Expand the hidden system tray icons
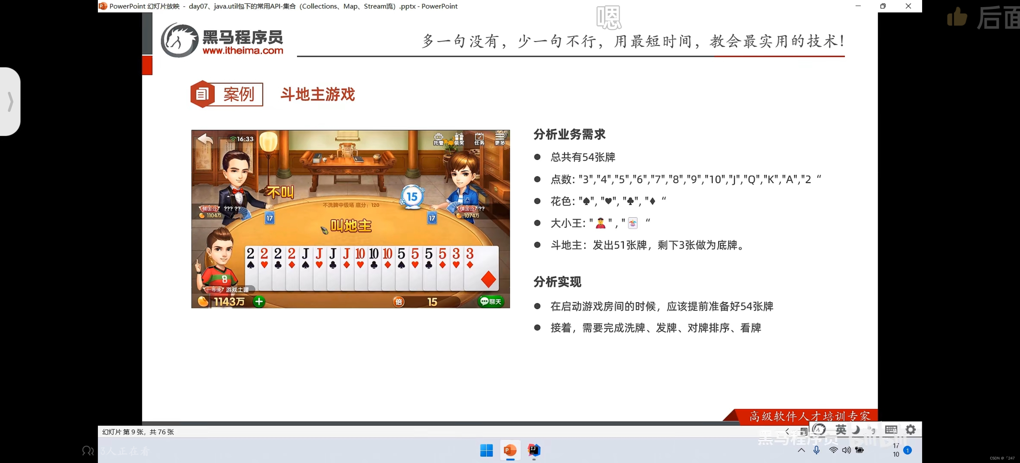The image size is (1020, 463). pos(801,450)
